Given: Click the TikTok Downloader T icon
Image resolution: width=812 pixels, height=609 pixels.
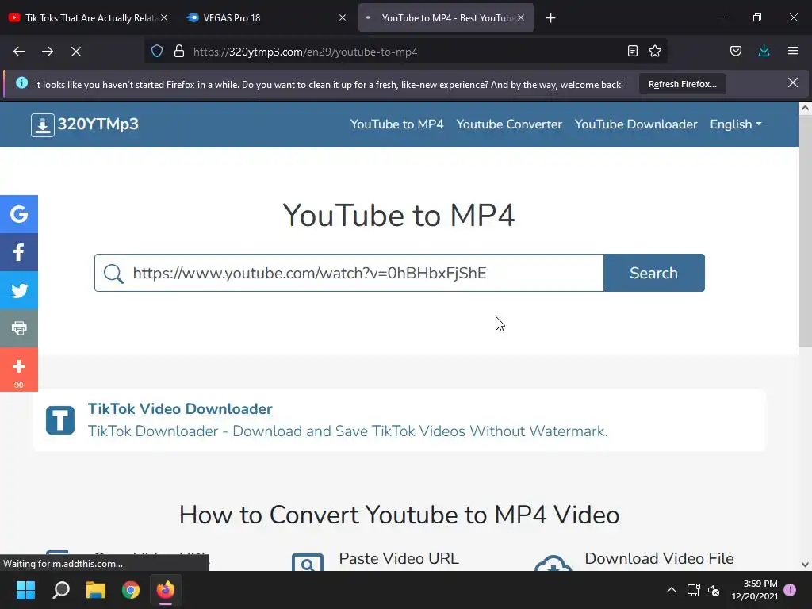Looking at the screenshot, I should pos(60,420).
